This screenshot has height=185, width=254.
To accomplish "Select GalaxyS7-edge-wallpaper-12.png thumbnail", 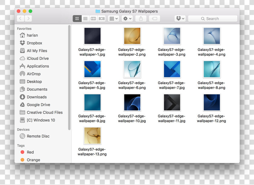I will 212,102.
